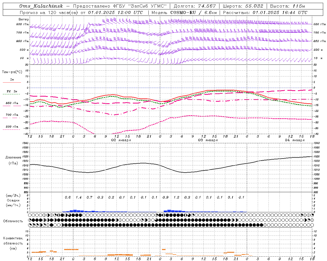Image resolution: width=327 pixels, height=261 pixels.
Task: Click the precipitation value '1.4'
Action: (79, 197)
